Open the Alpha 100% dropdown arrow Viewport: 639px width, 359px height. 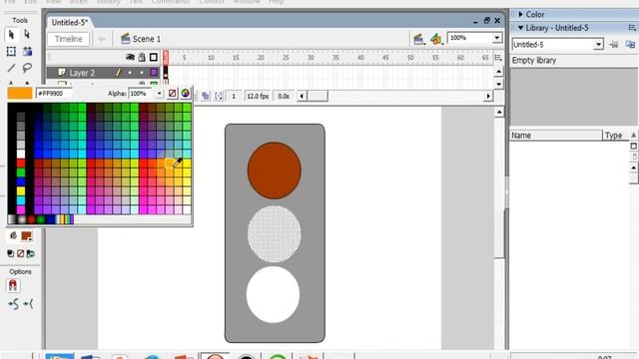tap(159, 94)
